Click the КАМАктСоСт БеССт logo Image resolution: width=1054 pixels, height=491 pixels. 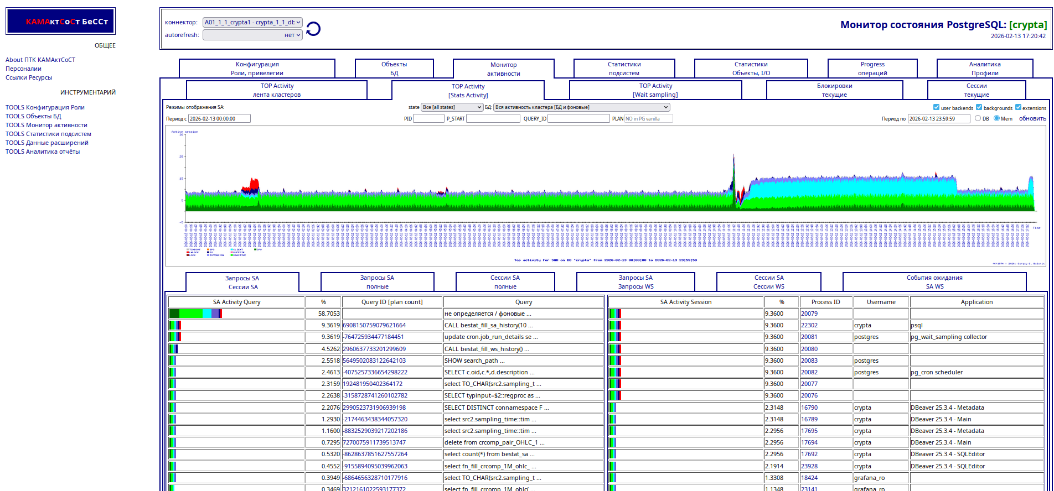coord(61,22)
